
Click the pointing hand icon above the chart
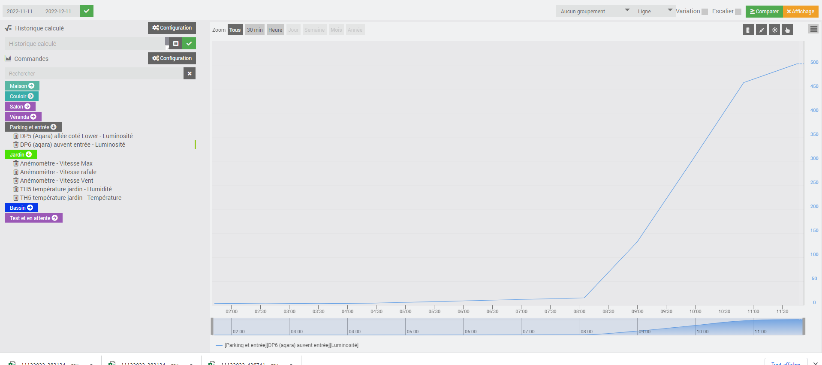[x=787, y=30]
